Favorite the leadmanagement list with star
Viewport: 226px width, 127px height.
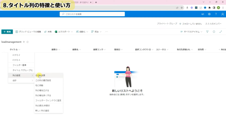pos(24,42)
